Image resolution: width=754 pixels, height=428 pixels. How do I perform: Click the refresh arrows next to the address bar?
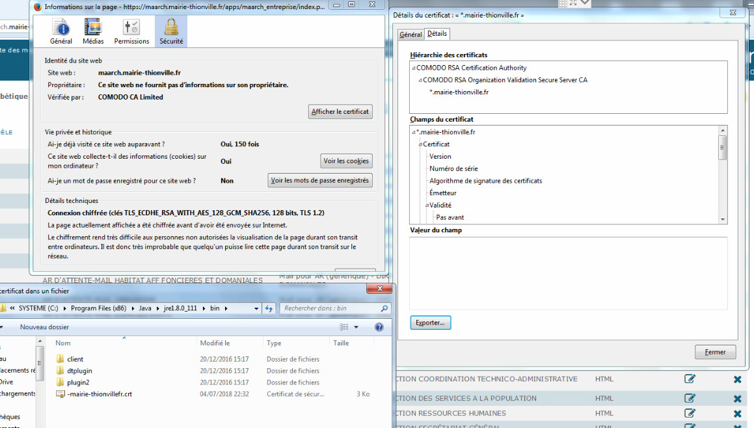(269, 308)
